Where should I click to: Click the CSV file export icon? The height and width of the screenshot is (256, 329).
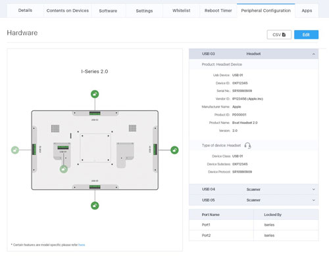(x=284, y=35)
